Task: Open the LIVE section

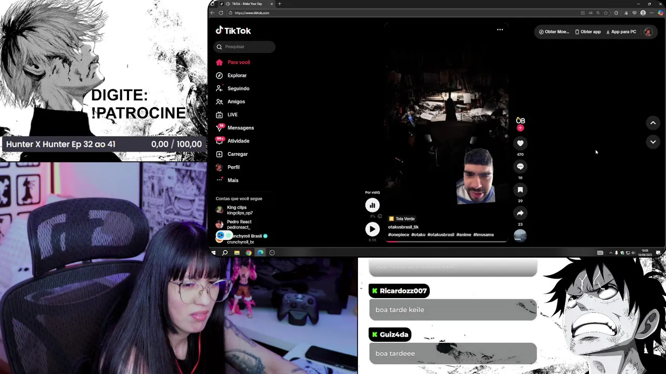Action: point(226,115)
